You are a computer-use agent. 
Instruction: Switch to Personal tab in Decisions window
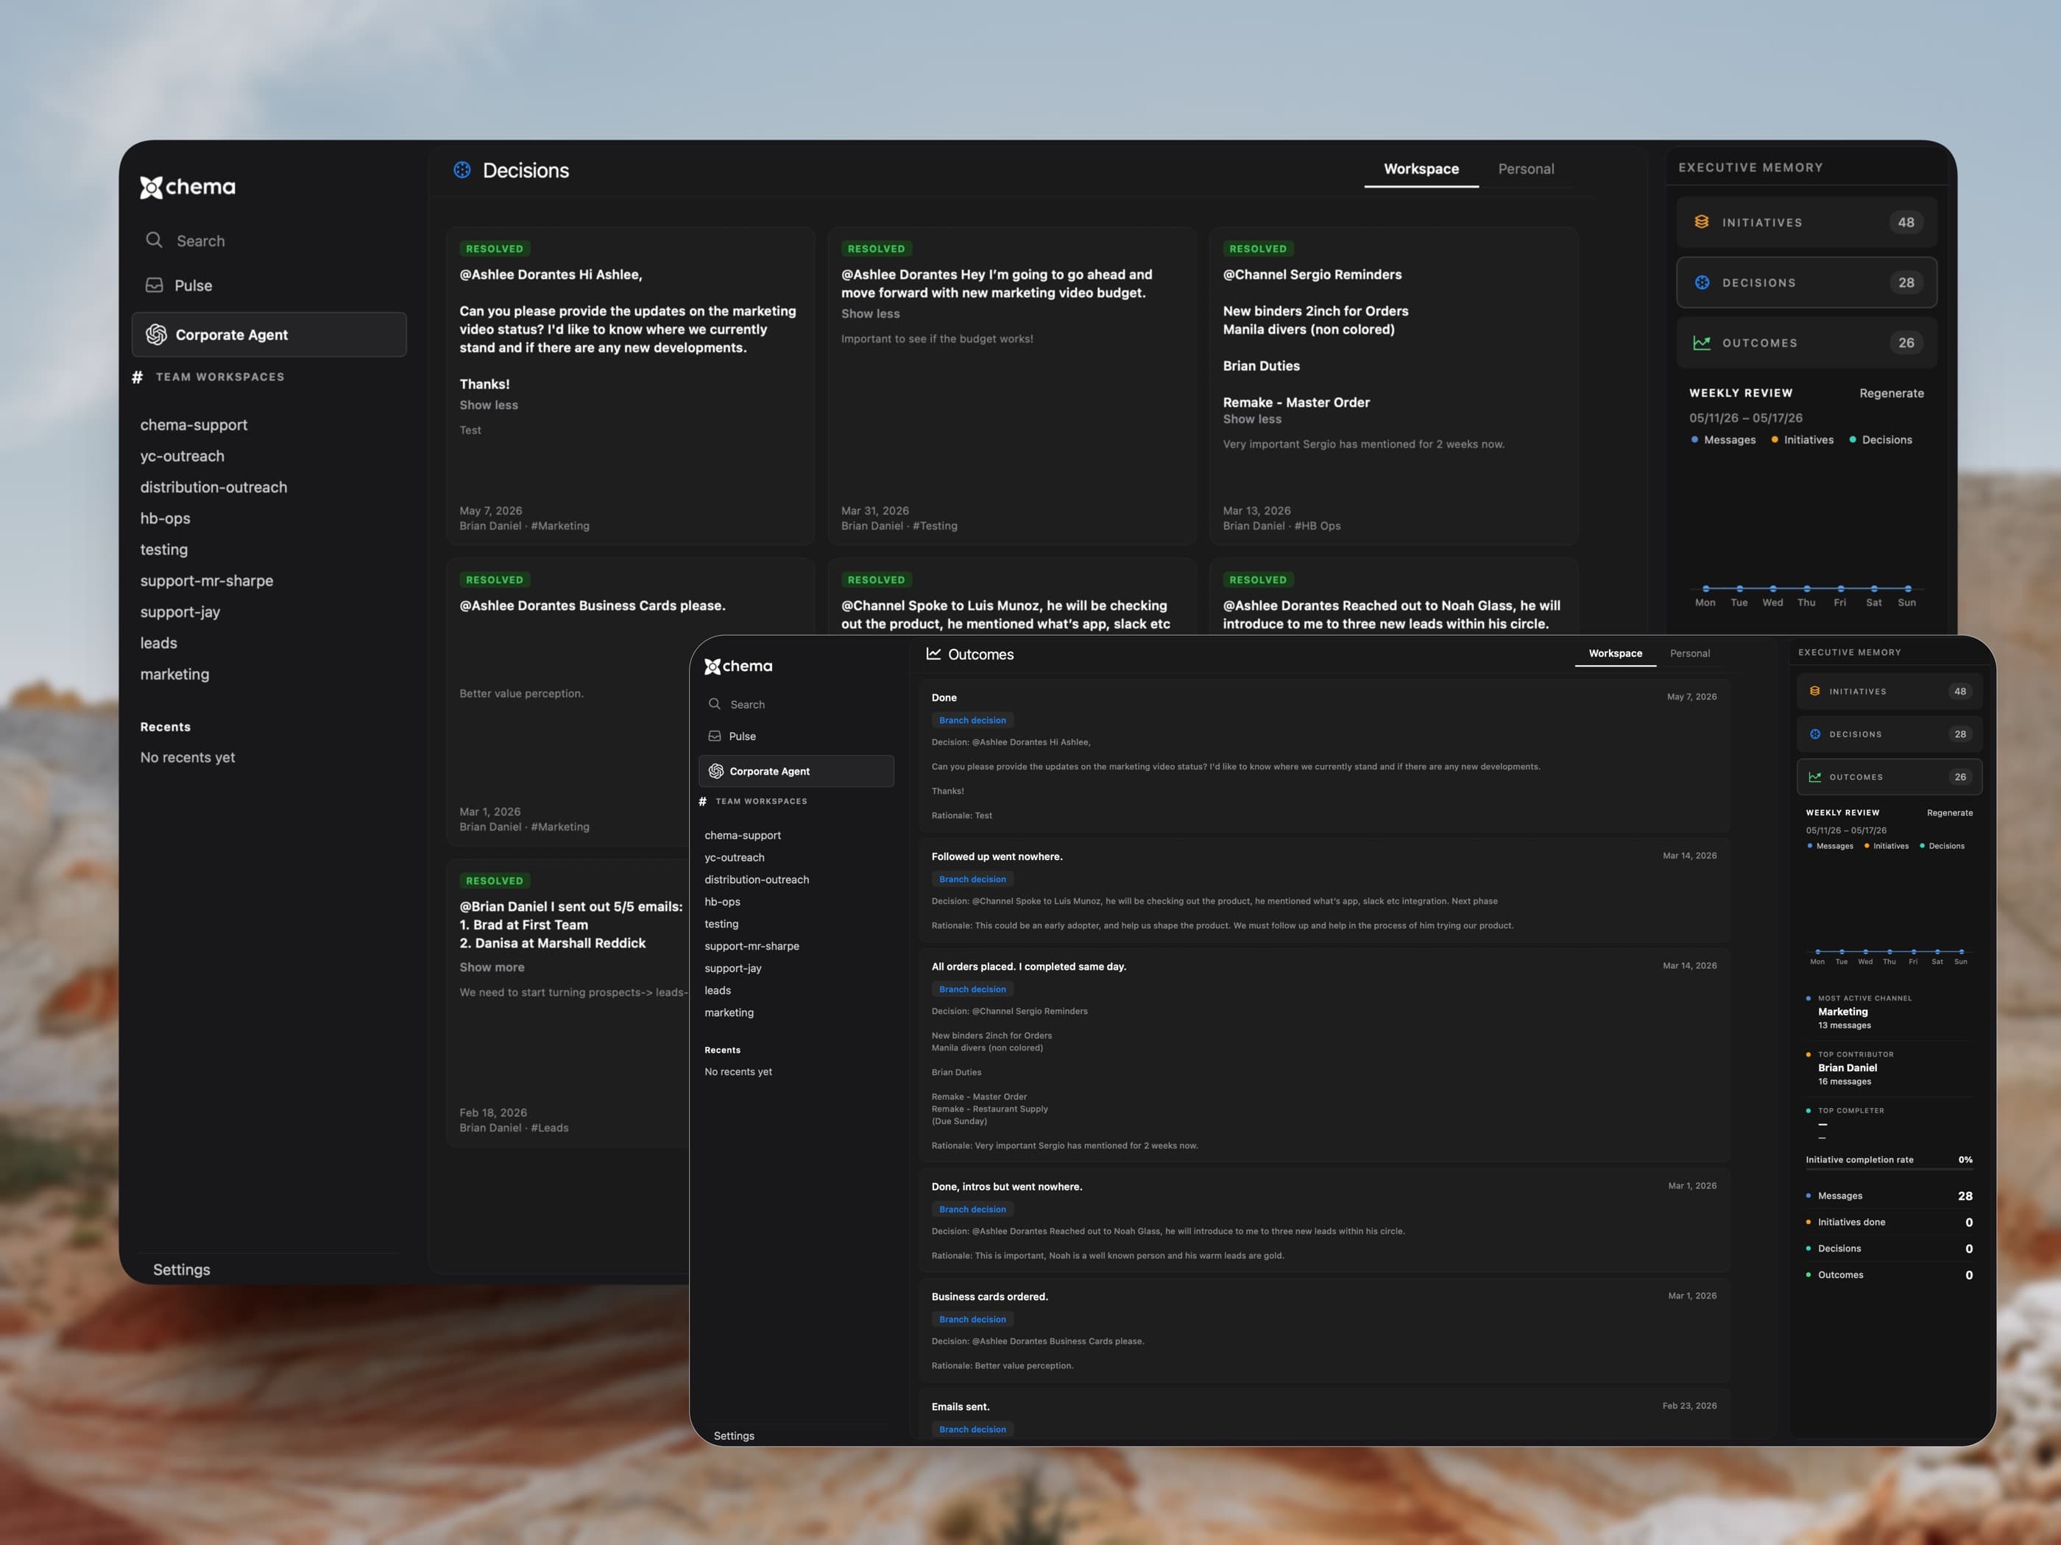[1526, 169]
